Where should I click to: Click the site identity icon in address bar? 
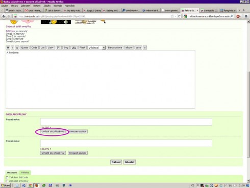point(15,16)
